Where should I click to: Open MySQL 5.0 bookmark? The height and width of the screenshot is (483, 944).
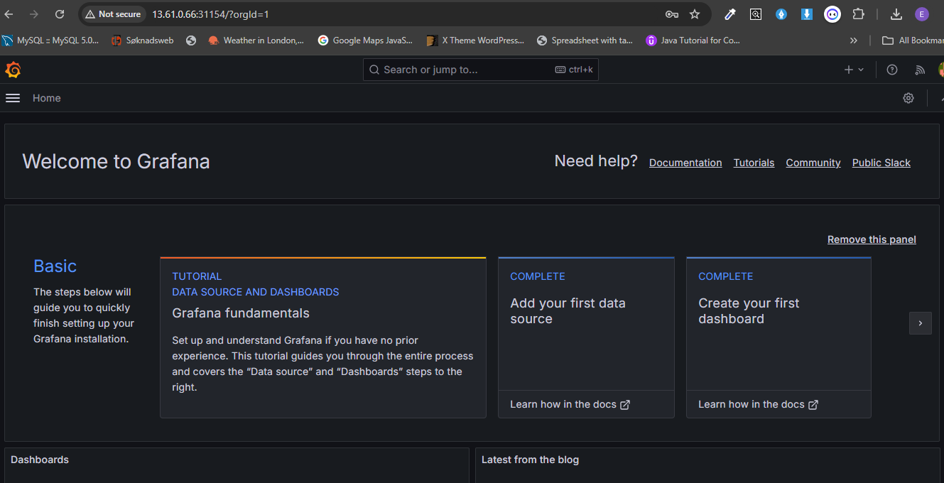click(x=51, y=40)
